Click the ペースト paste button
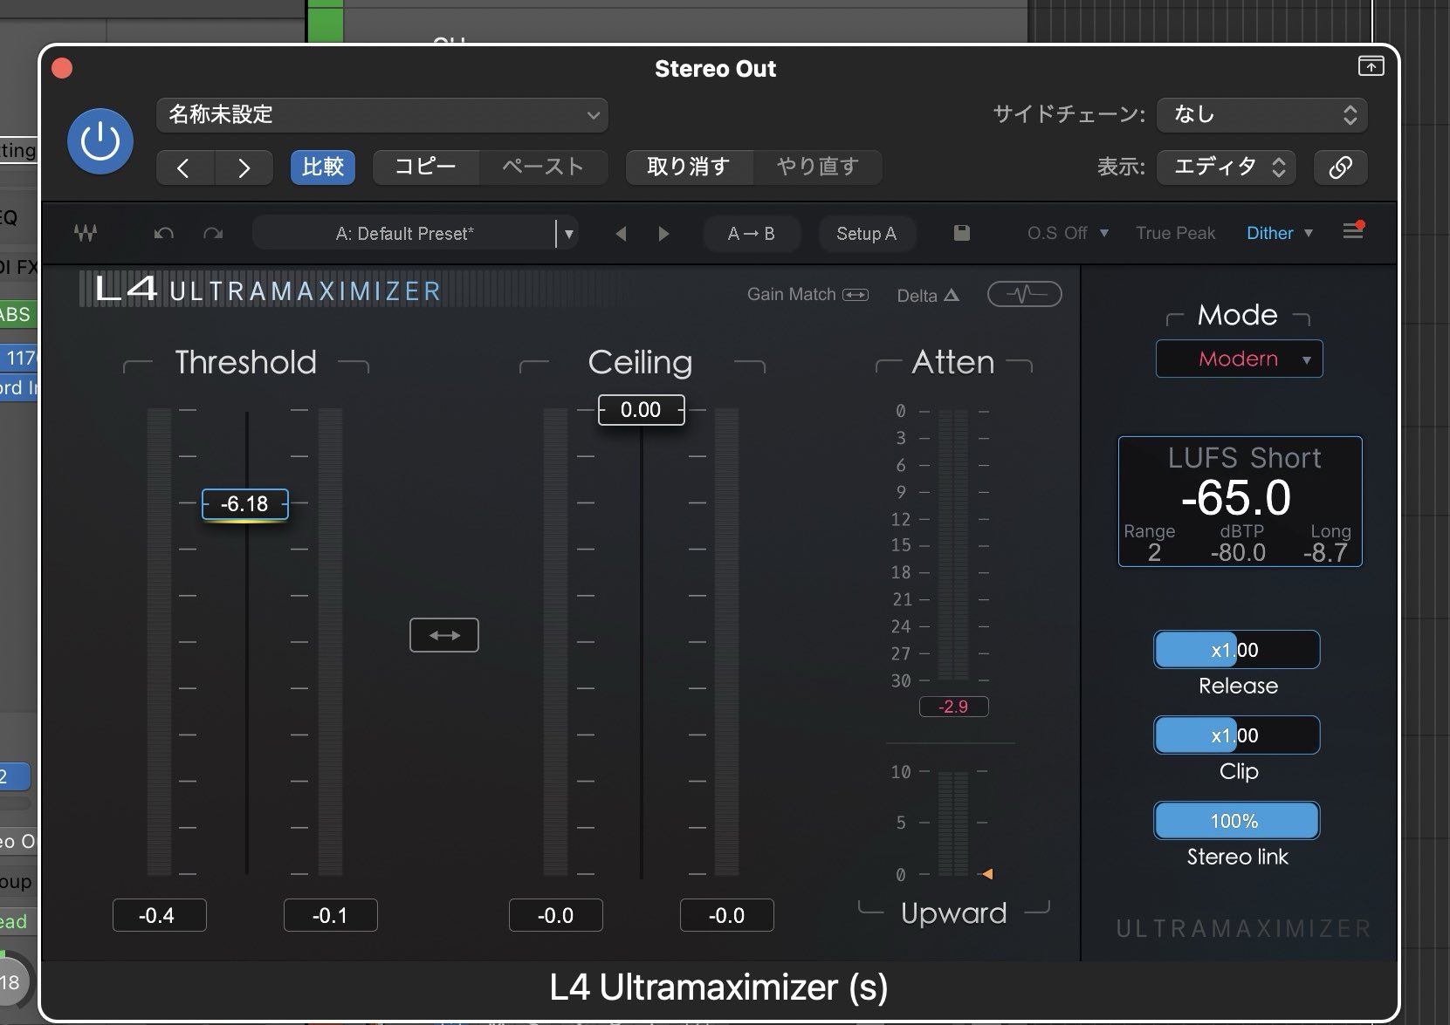The image size is (1450, 1025). (543, 167)
